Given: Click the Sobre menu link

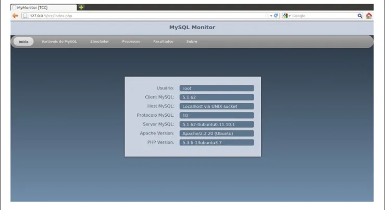Looking at the screenshot, I should point(192,42).
